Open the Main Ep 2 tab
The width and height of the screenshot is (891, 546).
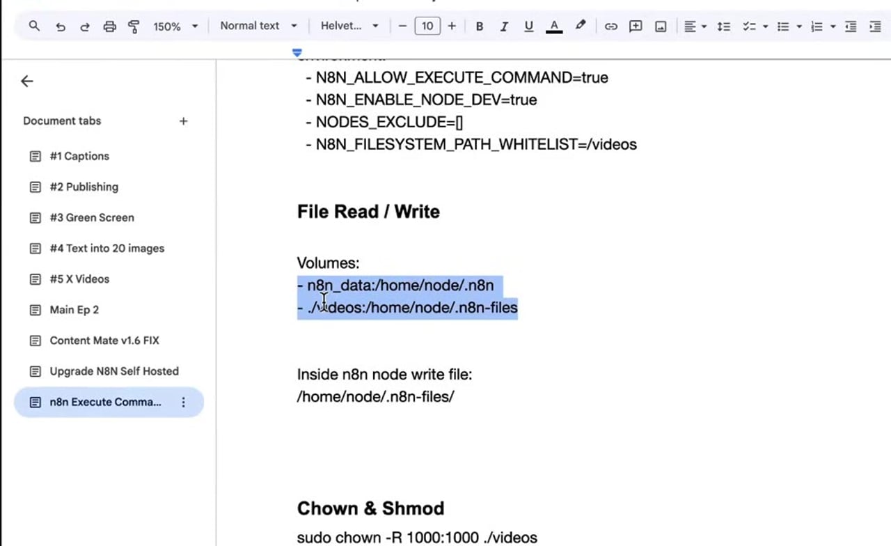(108, 309)
